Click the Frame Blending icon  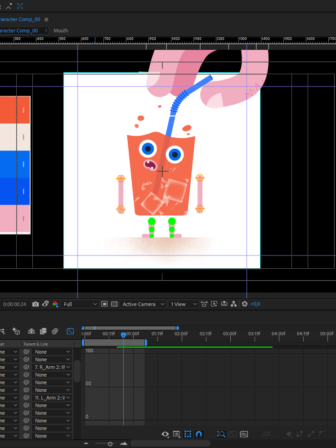point(43,332)
